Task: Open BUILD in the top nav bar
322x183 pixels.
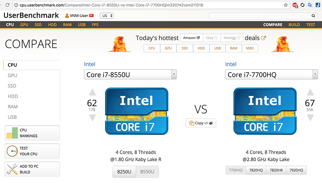Action: point(294,25)
